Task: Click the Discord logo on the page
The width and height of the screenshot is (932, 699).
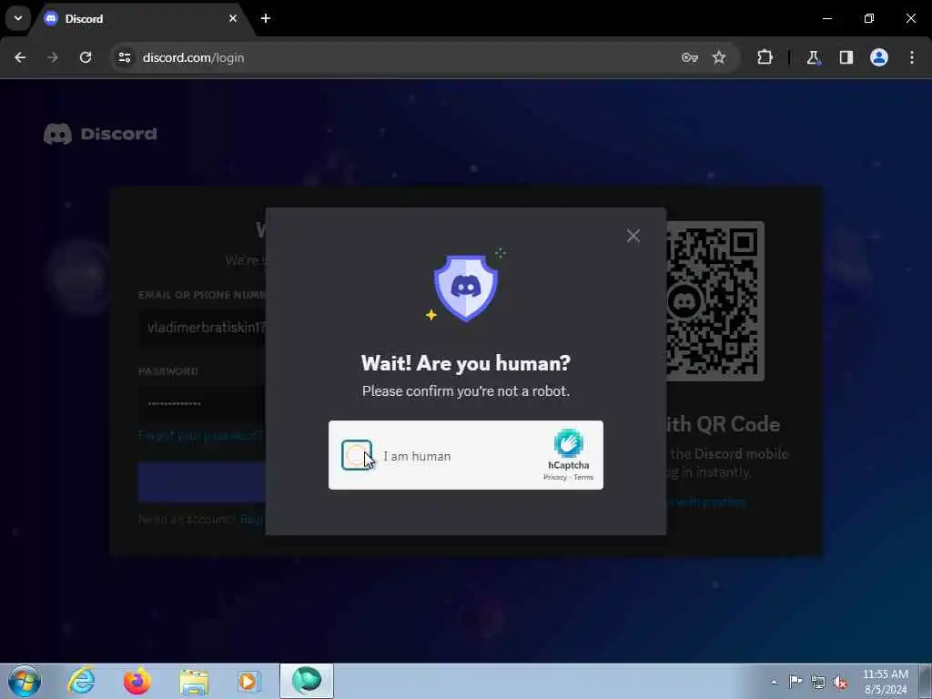Action: 100,134
